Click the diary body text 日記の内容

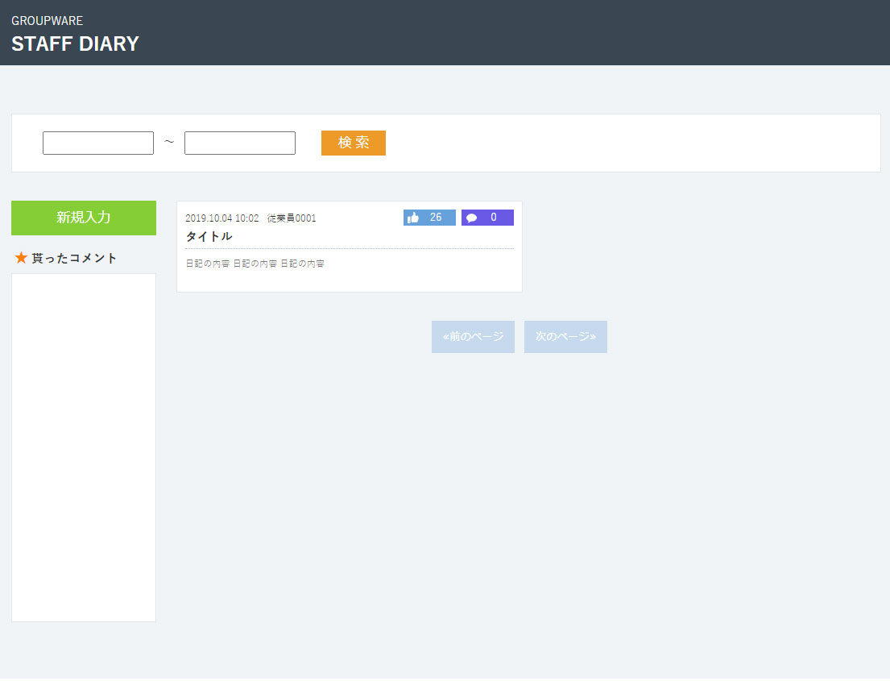point(255,264)
